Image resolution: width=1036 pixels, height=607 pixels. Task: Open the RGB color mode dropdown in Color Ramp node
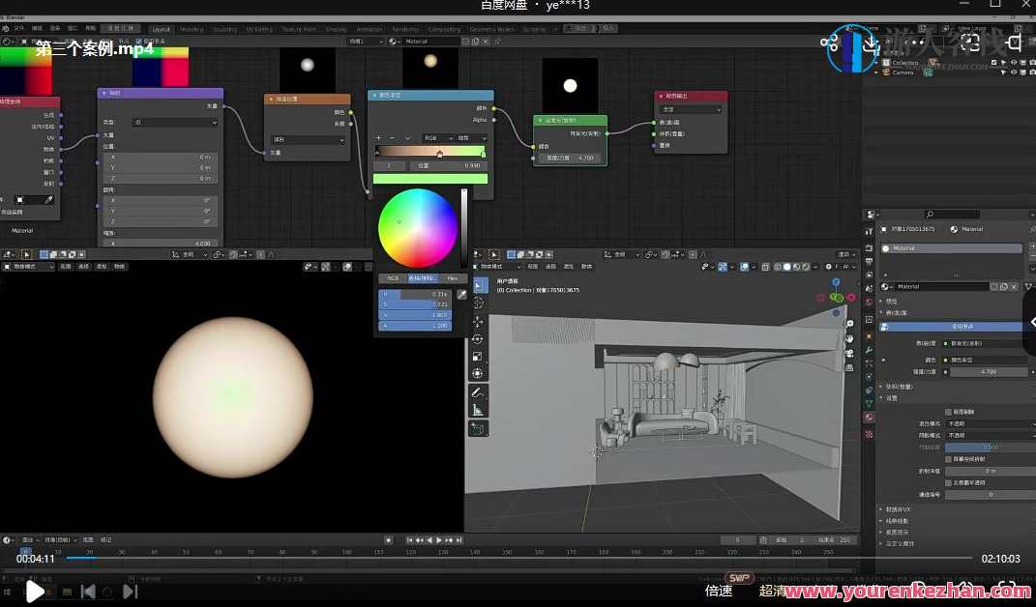pos(431,138)
